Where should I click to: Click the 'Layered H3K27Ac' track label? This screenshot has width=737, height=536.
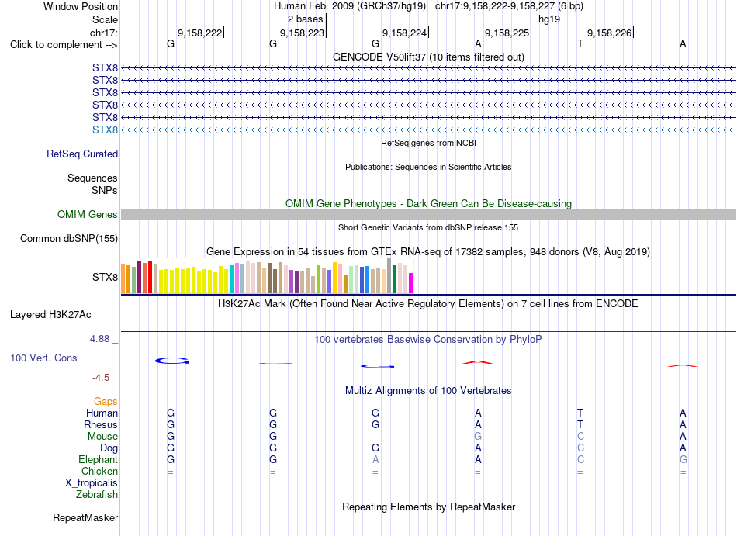(50, 315)
